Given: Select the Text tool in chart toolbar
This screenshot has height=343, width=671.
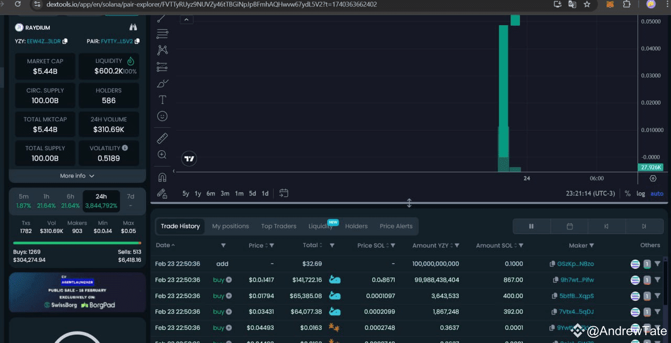Looking at the screenshot, I should (x=163, y=99).
